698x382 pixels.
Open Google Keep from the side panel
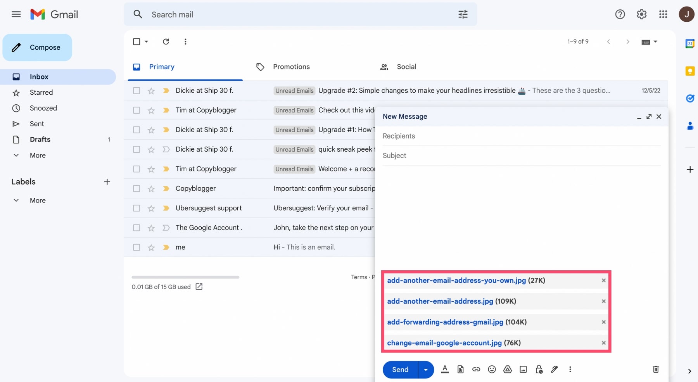690,71
